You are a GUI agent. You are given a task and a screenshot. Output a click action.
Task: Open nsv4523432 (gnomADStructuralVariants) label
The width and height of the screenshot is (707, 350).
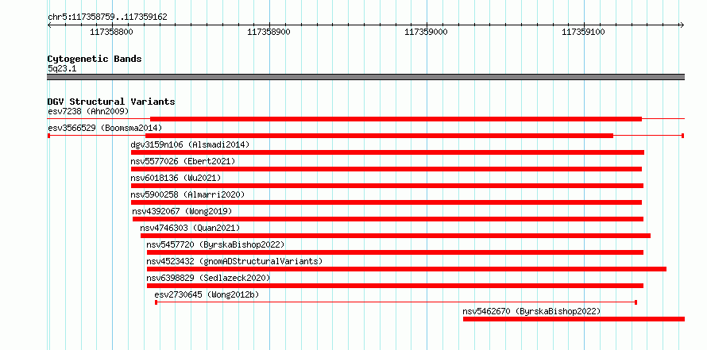(x=235, y=261)
